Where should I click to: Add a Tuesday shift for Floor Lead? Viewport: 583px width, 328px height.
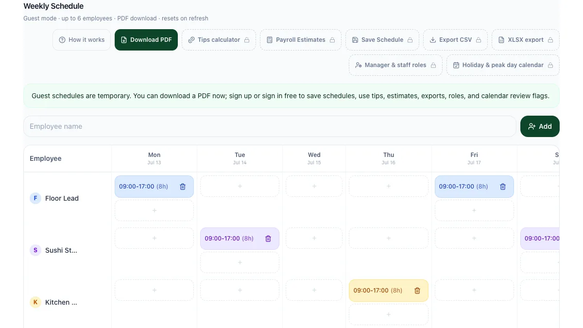pos(240,186)
